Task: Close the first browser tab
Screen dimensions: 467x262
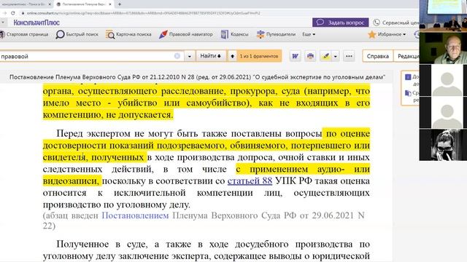Action: click(x=50, y=4)
